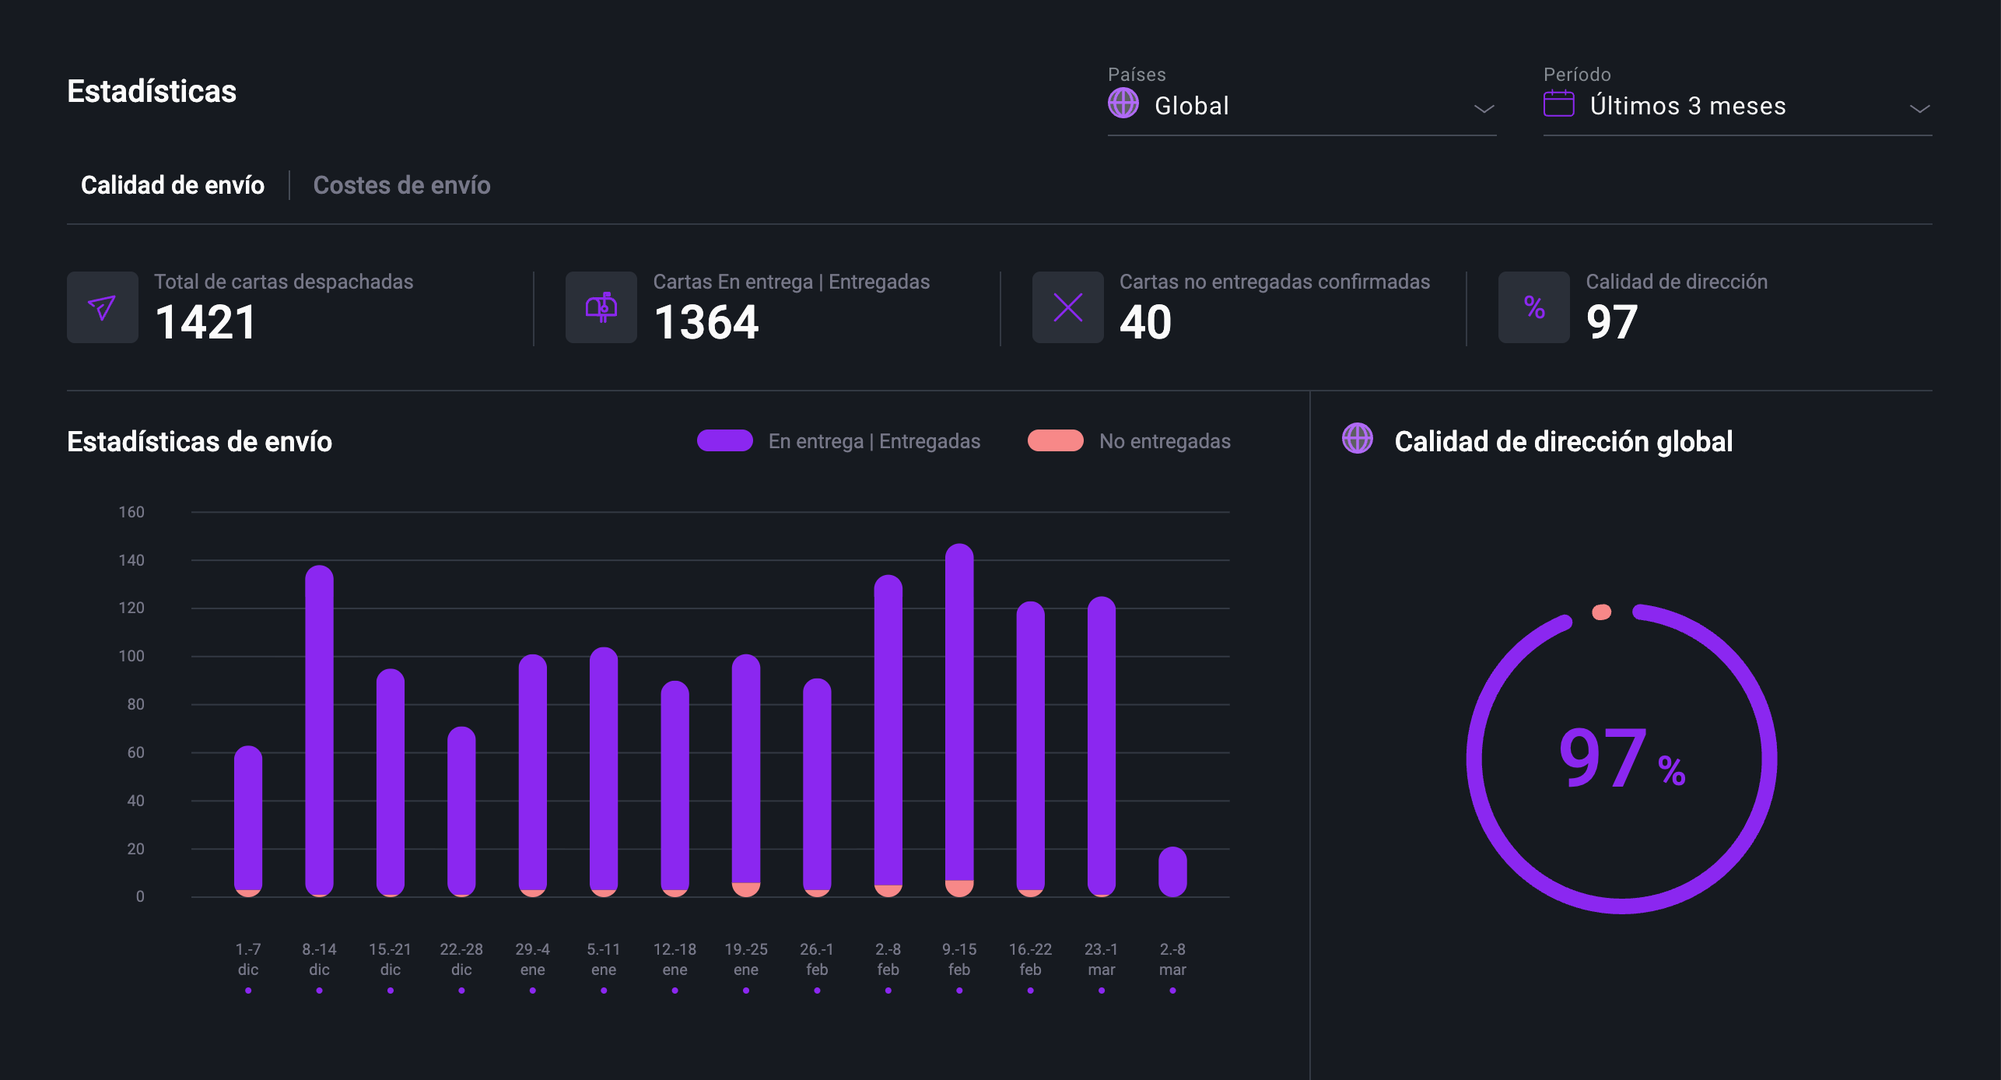The width and height of the screenshot is (2001, 1080).
Task: Expand the Países dropdown chevron
Action: pos(1484,108)
